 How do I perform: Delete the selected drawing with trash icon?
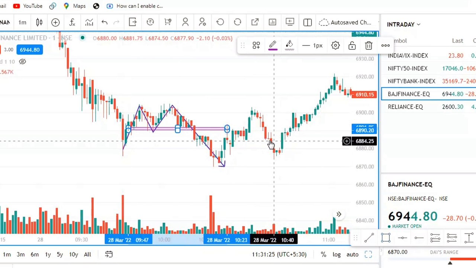369,45
